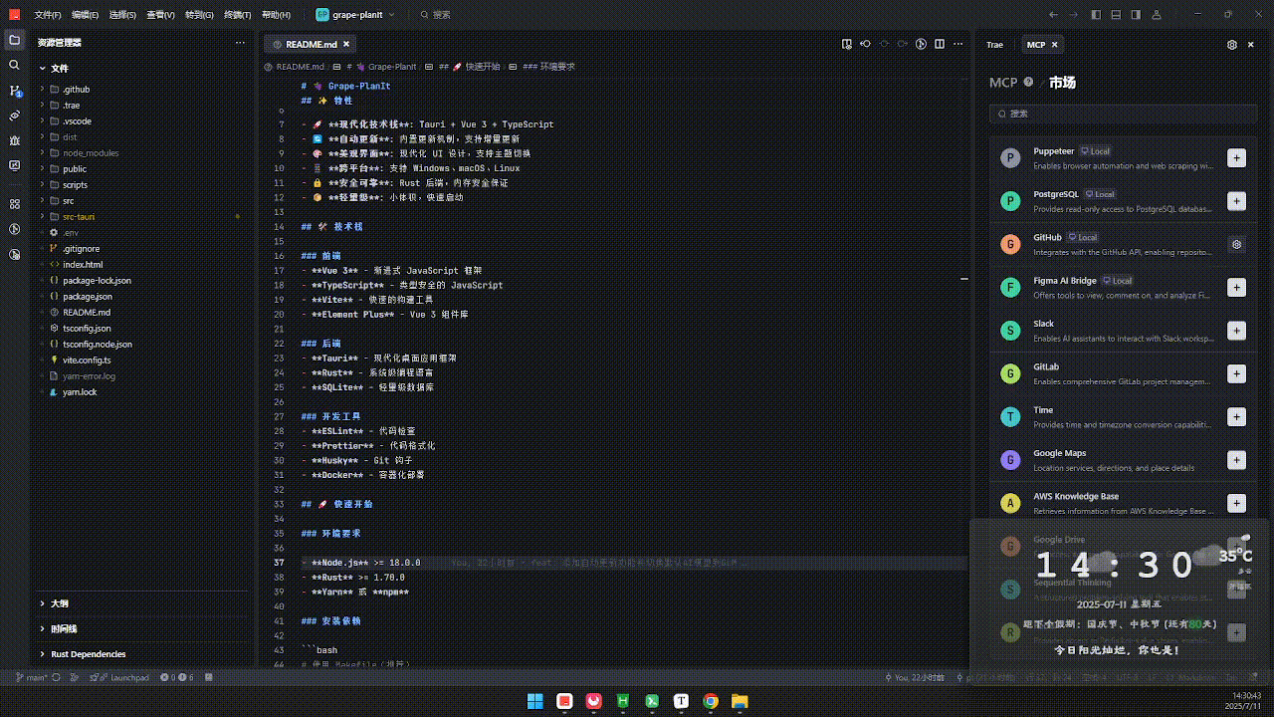Open MCP panel settings gear
The width and height of the screenshot is (1274, 717).
pyautogui.click(x=1232, y=45)
